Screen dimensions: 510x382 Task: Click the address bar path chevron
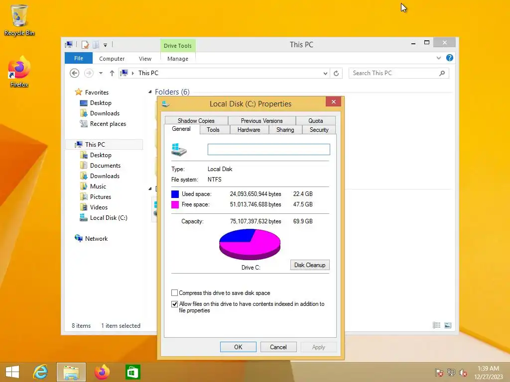click(x=132, y=73)
